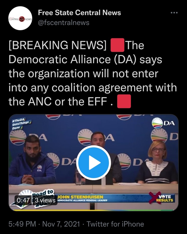Open the three-dot more options menu
Viewport: 187px width, 234px height.
[174, 13]
